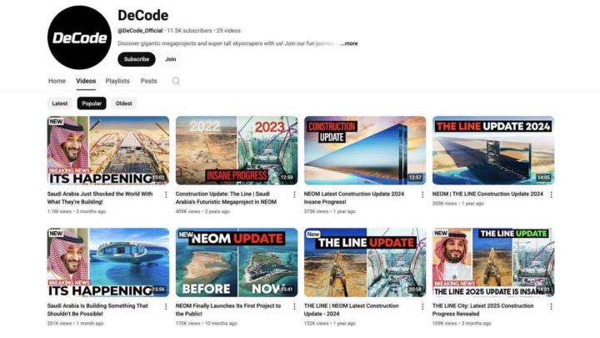Viewport: 600px width, 338px height.
Task: Open the Playlists tab
Action: 117,81
